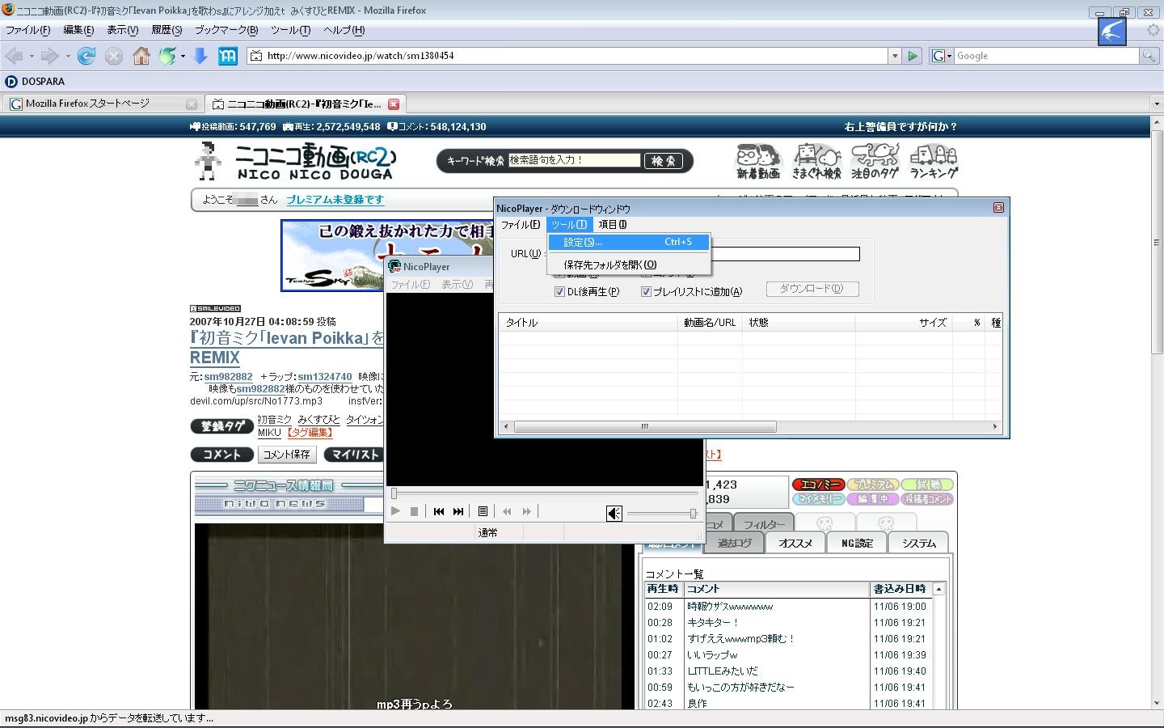Open the Back button history dropdown arrow

(x=32, y=56)
